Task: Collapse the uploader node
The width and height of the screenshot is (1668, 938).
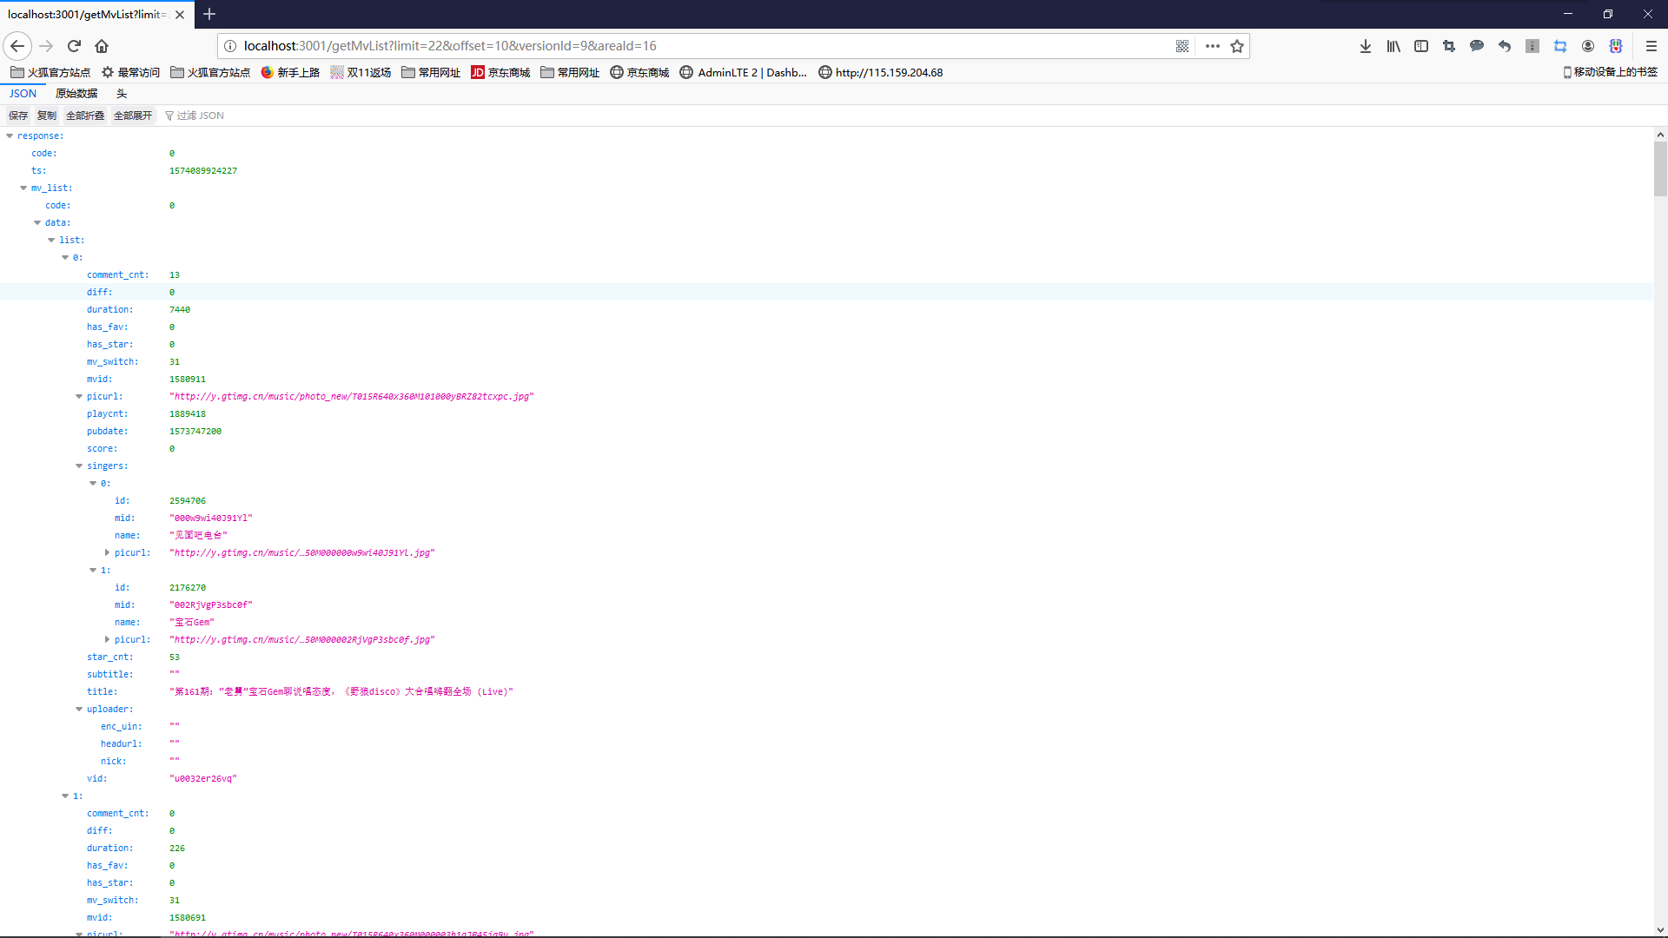Action: point(79,709)
